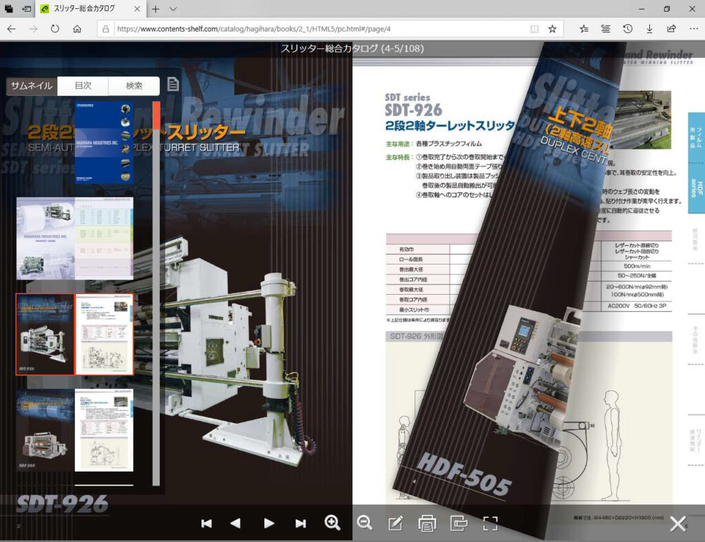Click the share/export pages icon
The height and width of the screenshot is (542, 705).
point(459,523)
